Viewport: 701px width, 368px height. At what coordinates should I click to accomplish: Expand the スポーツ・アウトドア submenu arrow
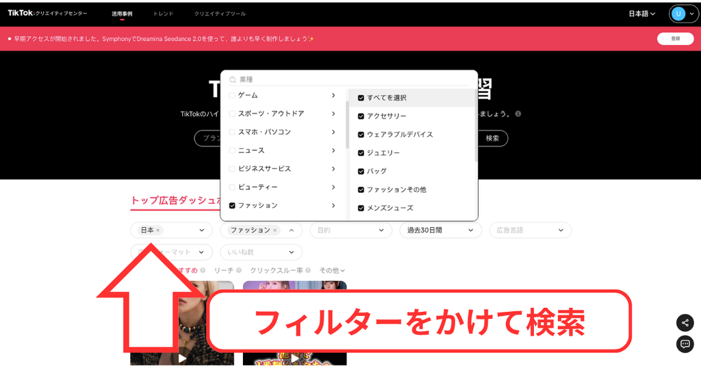point(333,114)
